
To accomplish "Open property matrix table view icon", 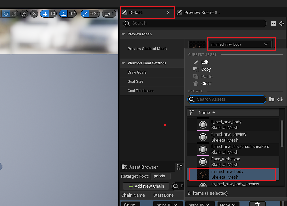I will pyautogui.click(x=273, y=23).
